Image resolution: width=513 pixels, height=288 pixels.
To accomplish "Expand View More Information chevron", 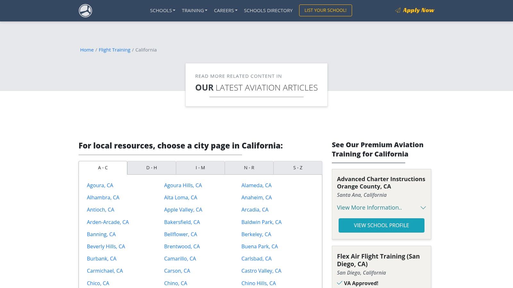I will click(423, 208).
